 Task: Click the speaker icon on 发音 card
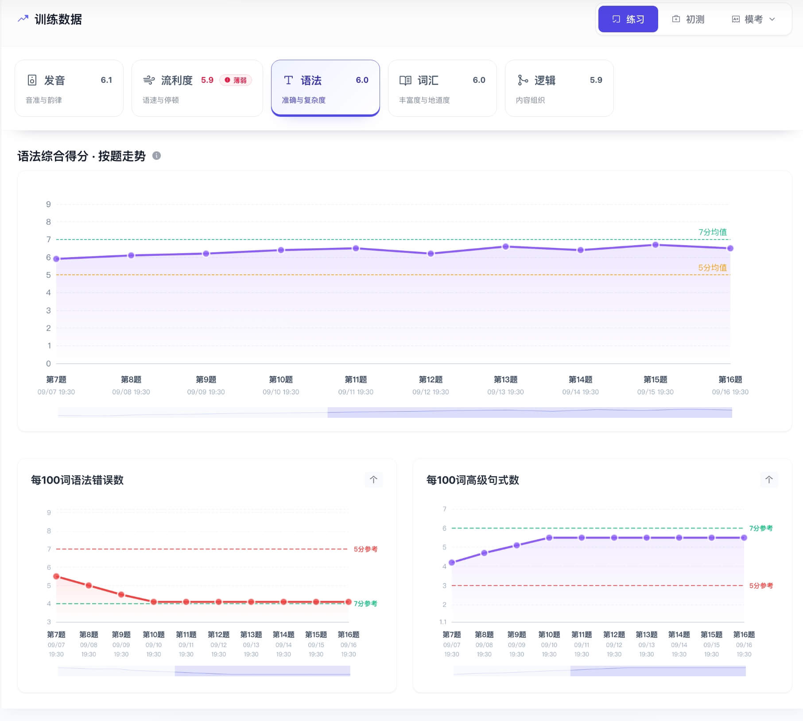(x=32, y=80)
